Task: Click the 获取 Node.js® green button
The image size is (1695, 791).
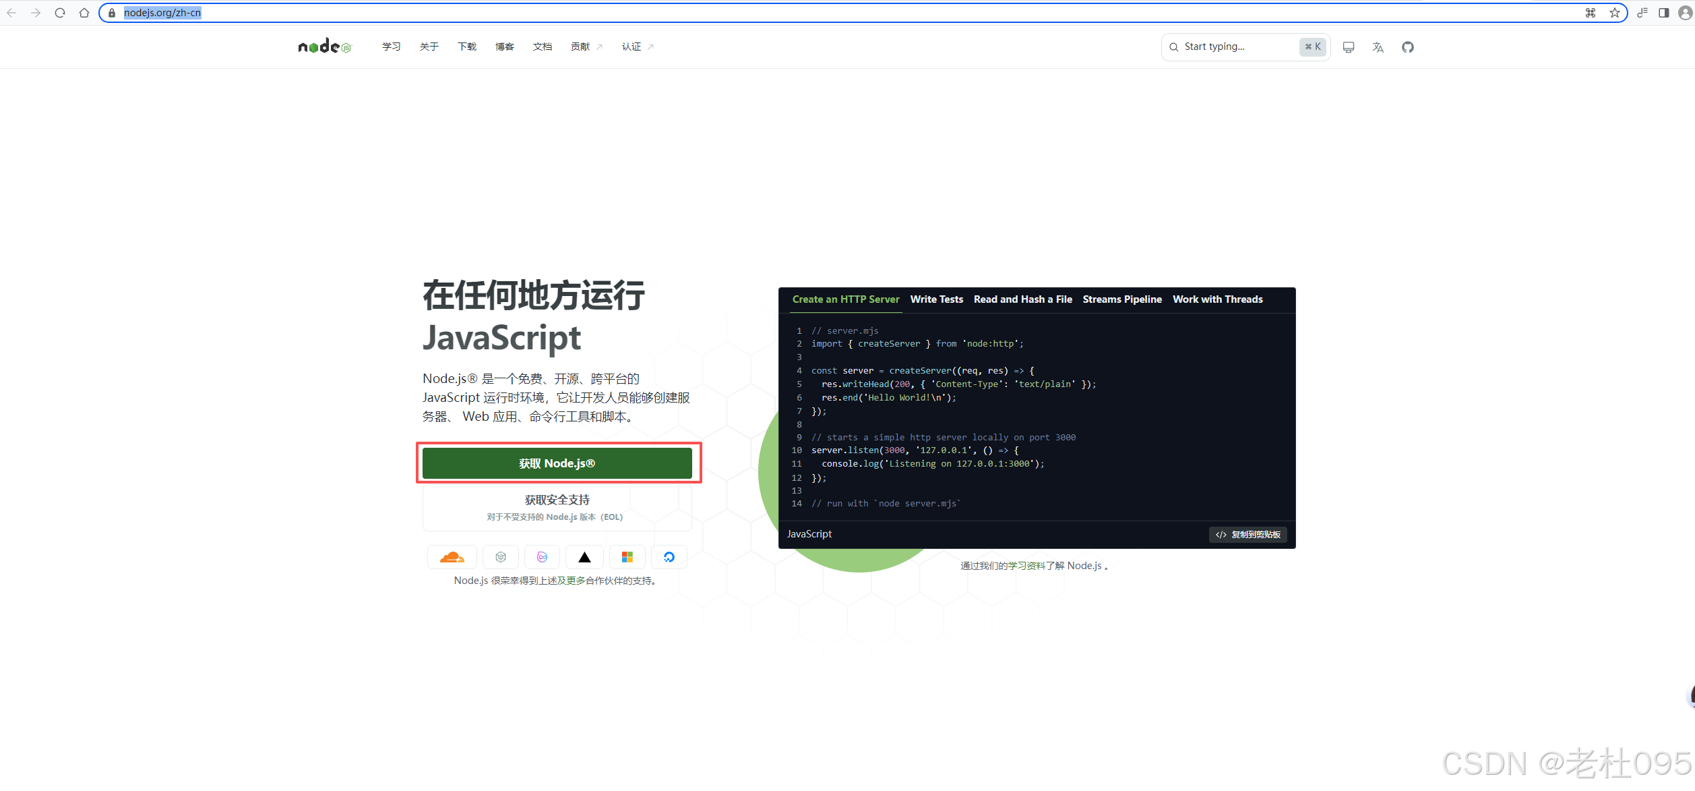Action: (557, 463)
